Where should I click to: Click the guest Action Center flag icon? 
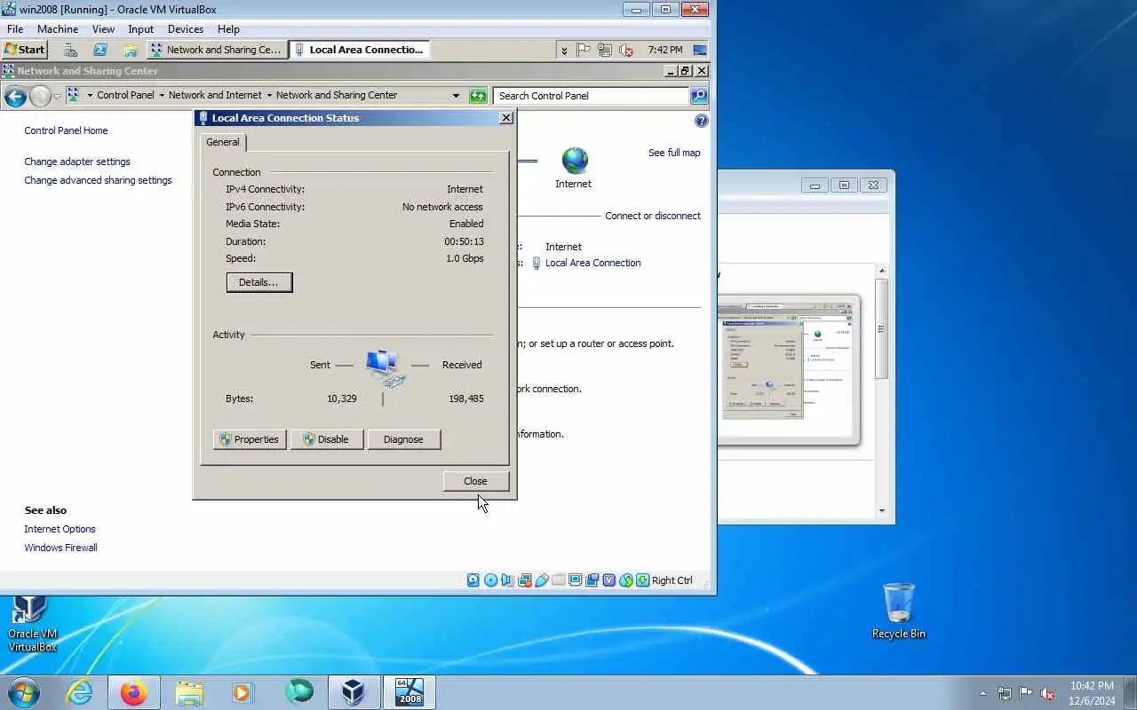tap(584, 50)
